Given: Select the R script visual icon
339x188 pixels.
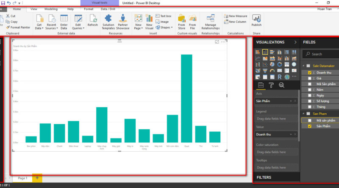Looking at the screenshot, I should tap(280, 77).
